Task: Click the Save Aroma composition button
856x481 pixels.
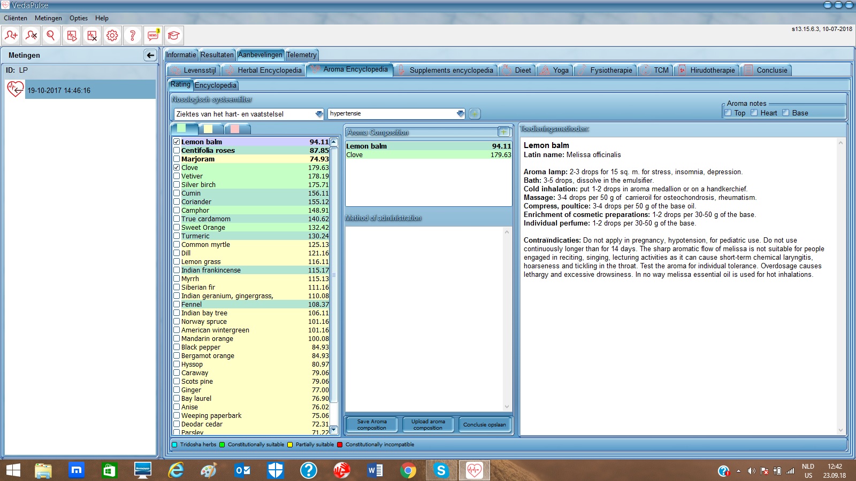Action: tap(371, 425)
